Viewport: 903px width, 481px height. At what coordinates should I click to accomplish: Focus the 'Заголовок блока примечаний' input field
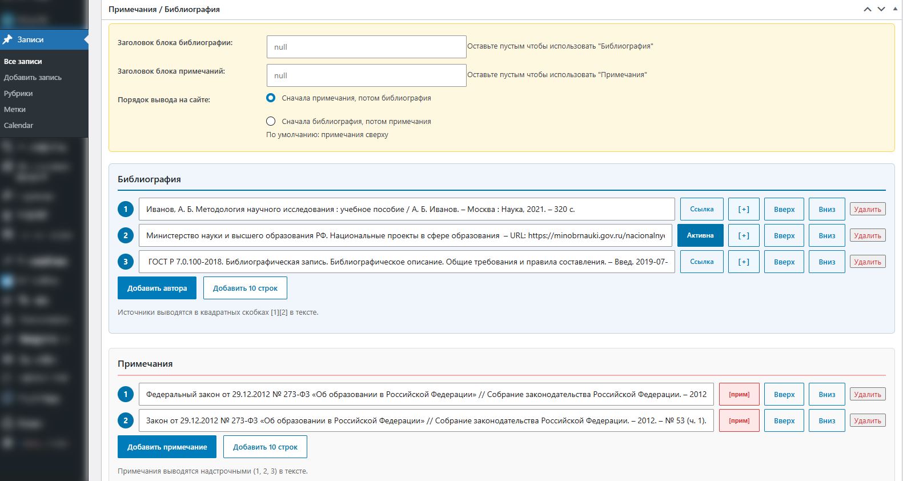366,75
